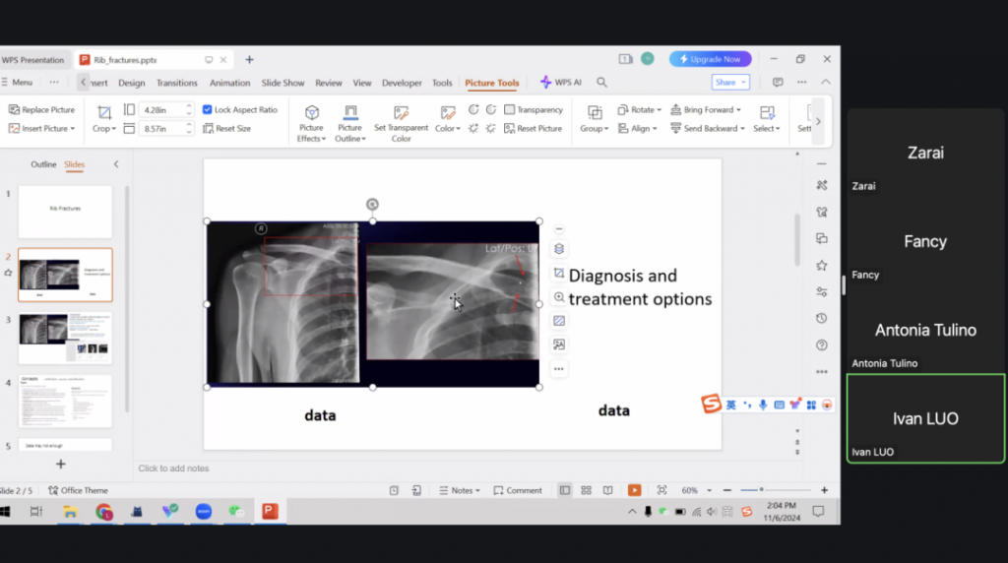Open the help icon in right sidebar

point(822,345)
